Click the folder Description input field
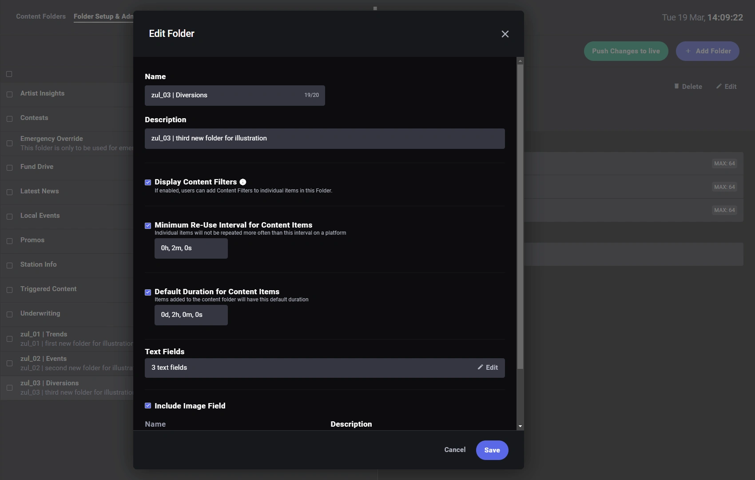 pyautogui.click(x=325, y=139)
